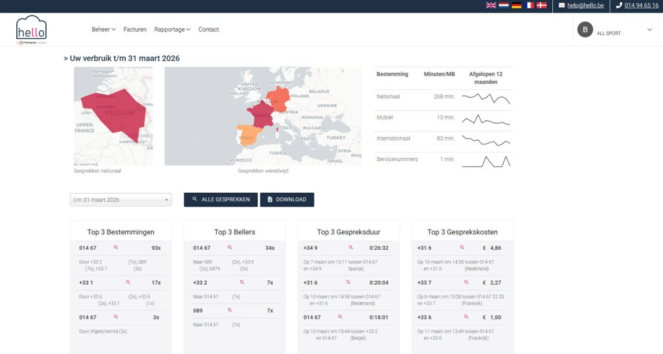Click Spain on the worldwide map
Screen dimensions: 663x354
(x=248, y=135)
